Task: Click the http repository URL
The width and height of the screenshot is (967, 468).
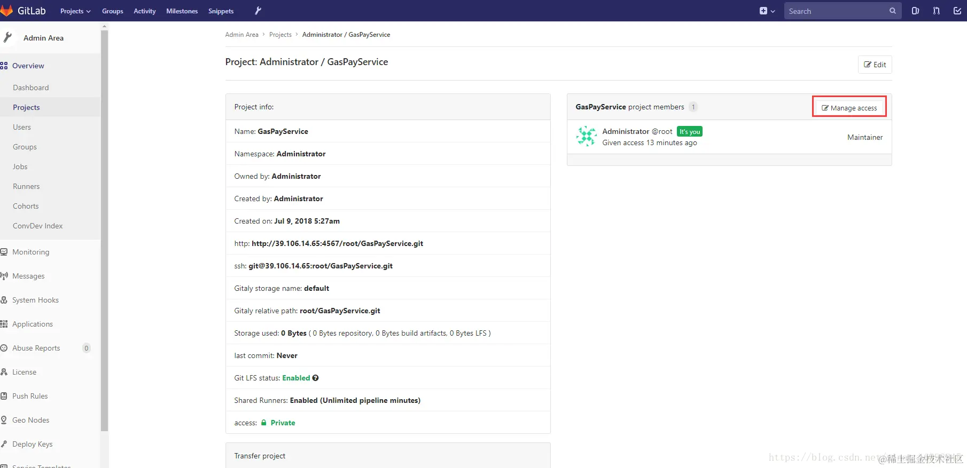Action: click(x=338, y=243)
